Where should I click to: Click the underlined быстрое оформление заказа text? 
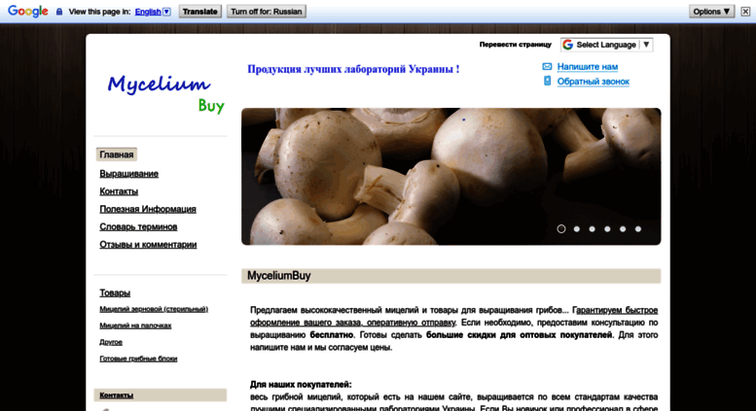(453, 316)
